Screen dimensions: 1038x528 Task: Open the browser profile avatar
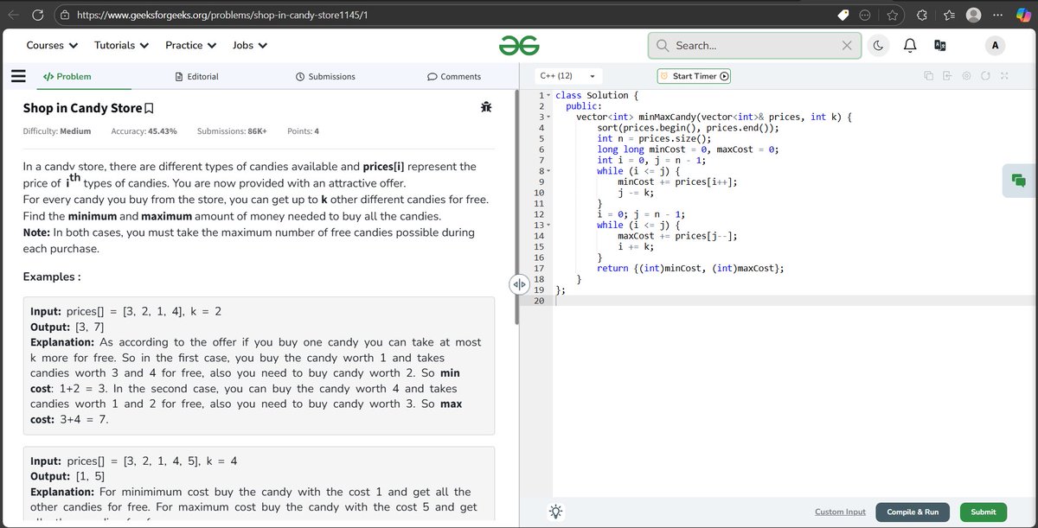[974, 15]
